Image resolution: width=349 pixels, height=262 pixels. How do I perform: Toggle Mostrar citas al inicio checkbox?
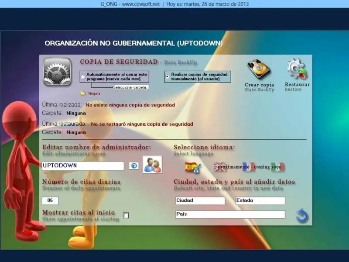point(126,215)
